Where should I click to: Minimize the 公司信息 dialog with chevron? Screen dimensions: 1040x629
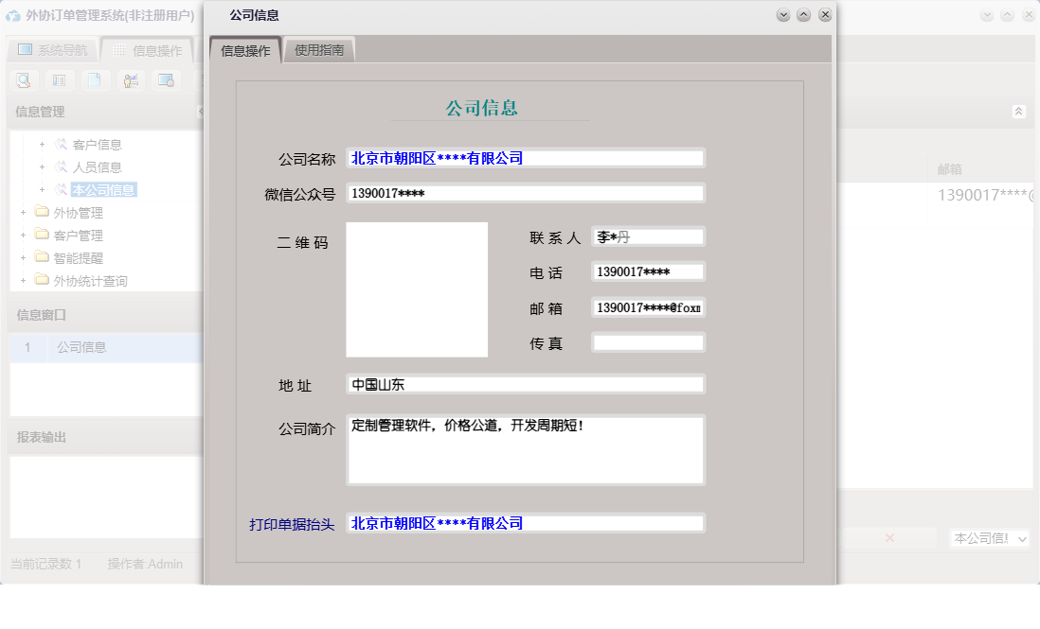point(783,14)
